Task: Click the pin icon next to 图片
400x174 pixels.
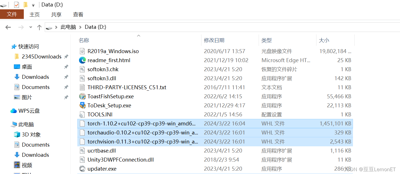Action: point(66,97)
